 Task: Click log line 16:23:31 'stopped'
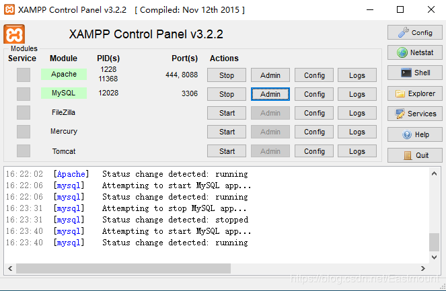pyautogui.click(x=127, y=219)
